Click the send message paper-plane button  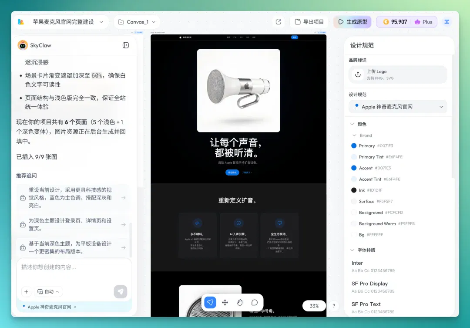[121, 292]
